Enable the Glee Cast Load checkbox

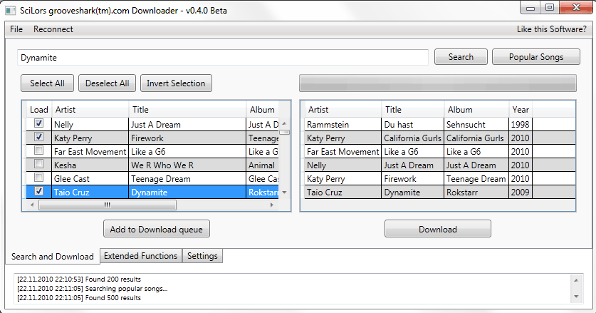38,178
